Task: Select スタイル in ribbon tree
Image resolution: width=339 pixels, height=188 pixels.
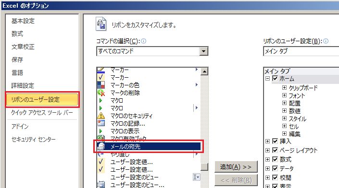Action: [298, 118]
